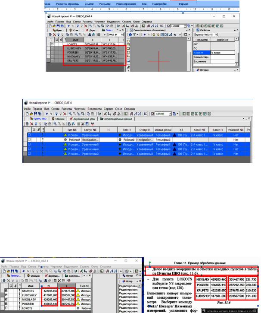This screenshot has width=261, height=313.
Task: Toggle the POGREBI row checkbox in the N/E table
Action: click(x=6, y=304)
